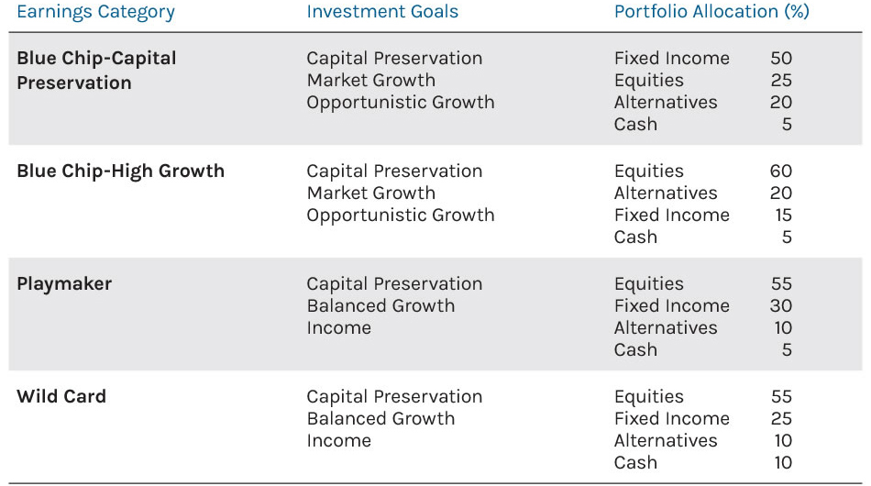Click Fixed Income 50 allocation value

coord(780,58)
